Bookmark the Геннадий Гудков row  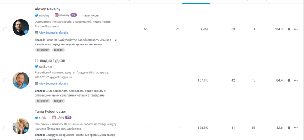(289, 80)
